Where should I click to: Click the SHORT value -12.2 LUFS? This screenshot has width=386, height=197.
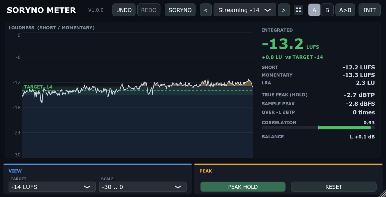358,67
